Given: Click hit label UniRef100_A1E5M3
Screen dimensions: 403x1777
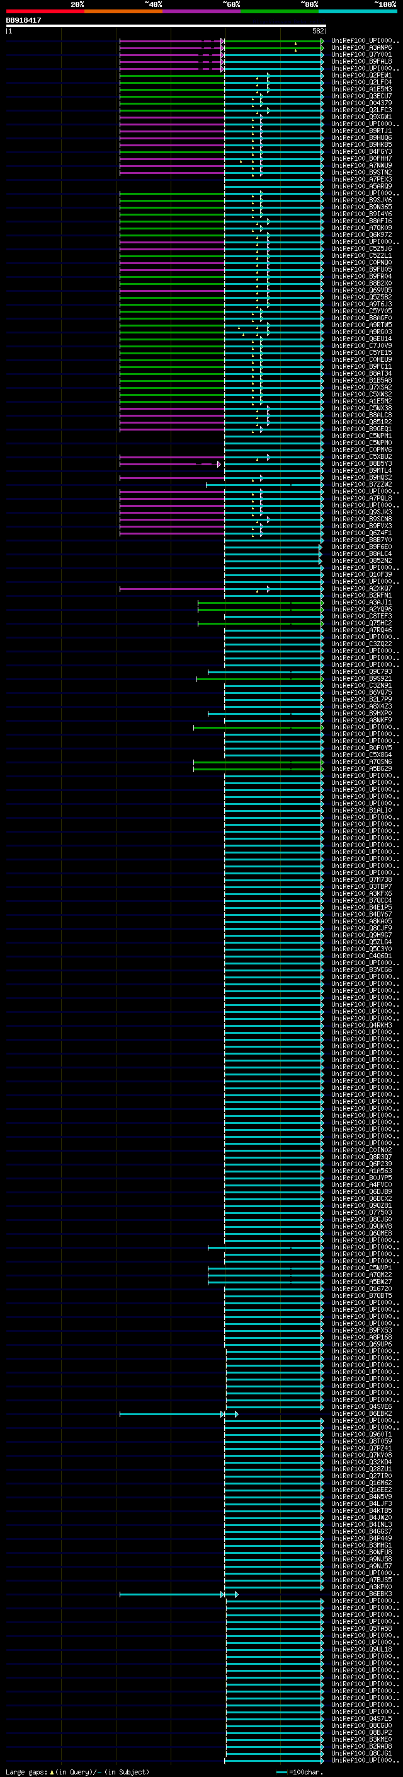Looking at the screenshot, I should point(361,89).
